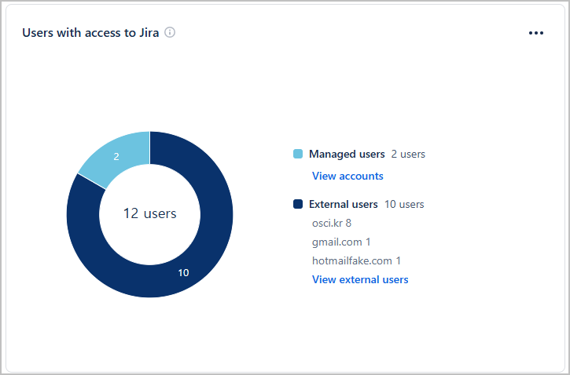The width and height of the screenshot is (570, 375).
Task: Click the number 2 on the donut chart
Action: pyautogui.click(x=116, y=157)
